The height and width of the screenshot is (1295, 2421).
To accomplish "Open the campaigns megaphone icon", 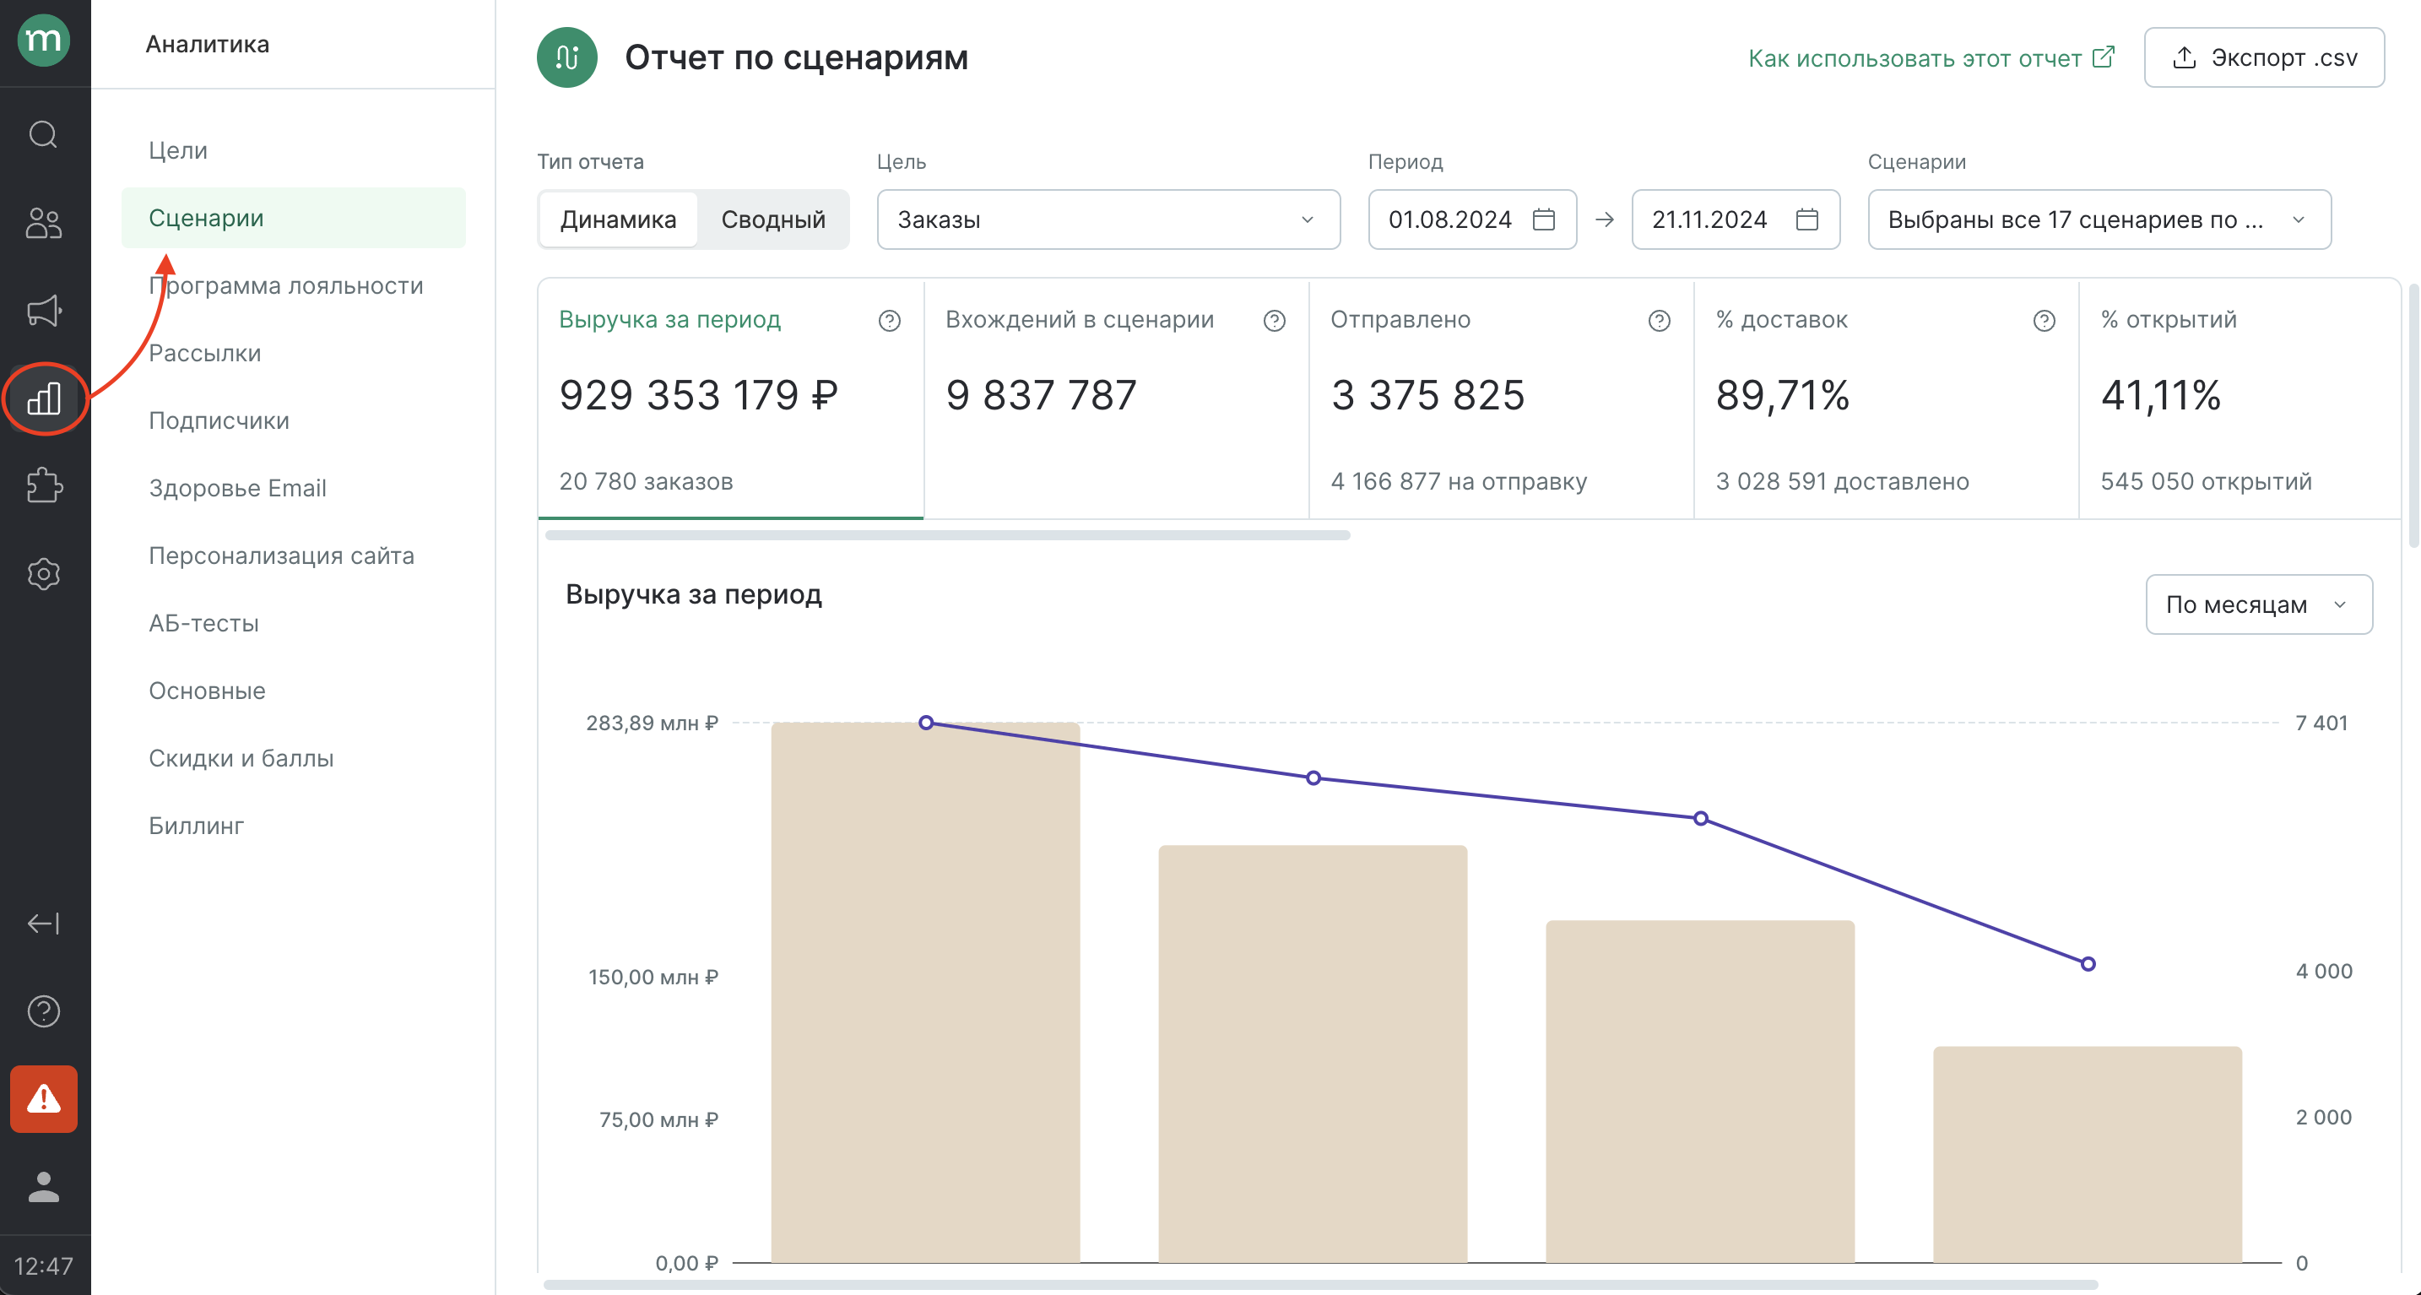I will tap(43, 310).
